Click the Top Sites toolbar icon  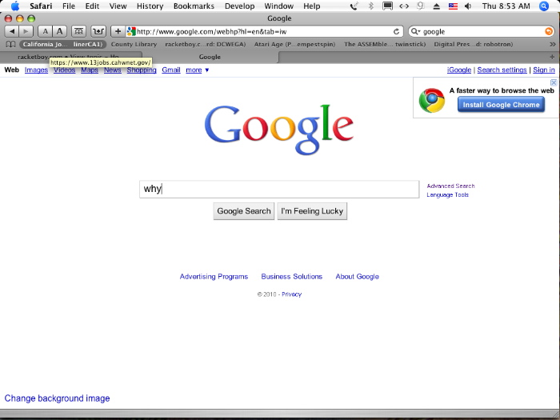coord(78,31)
